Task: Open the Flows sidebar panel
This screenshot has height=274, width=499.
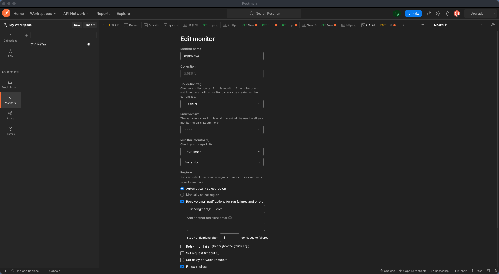Action: [x=10, y=116]
